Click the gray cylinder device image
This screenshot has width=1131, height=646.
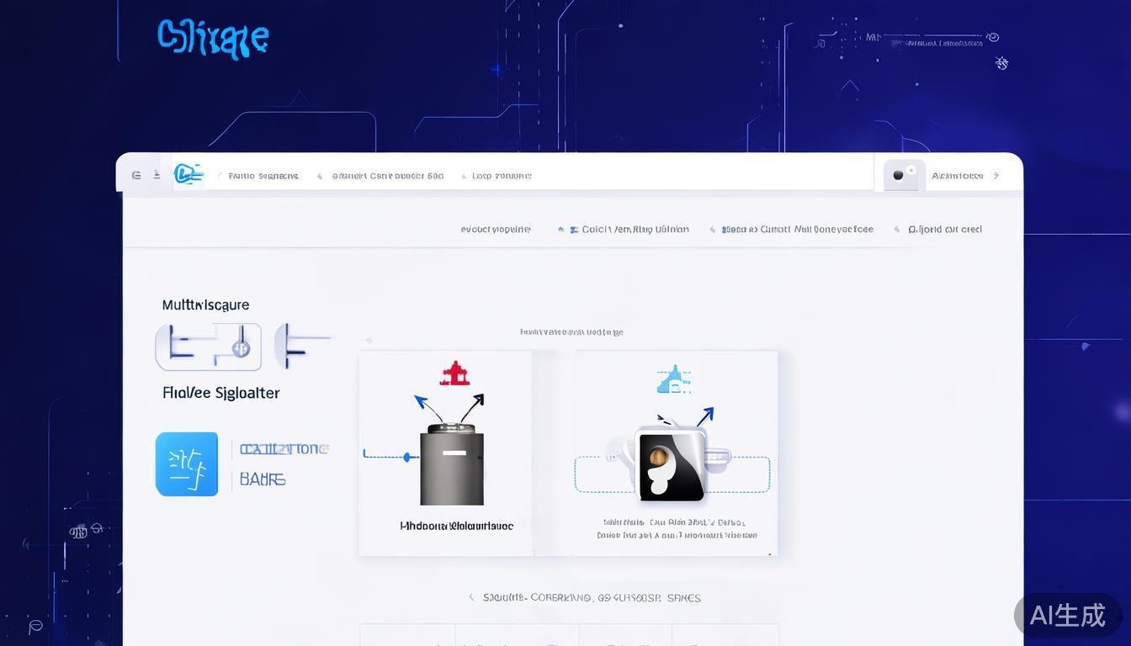[x=452, y=465]
